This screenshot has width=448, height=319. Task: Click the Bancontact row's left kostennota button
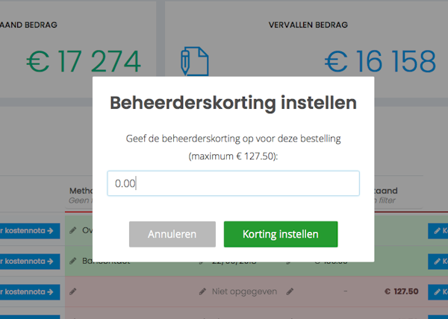(x=30, y=261)
